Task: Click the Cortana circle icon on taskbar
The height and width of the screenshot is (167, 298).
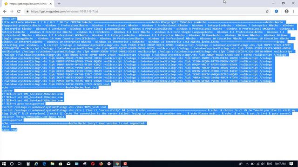Action: (x=12, y=164)
